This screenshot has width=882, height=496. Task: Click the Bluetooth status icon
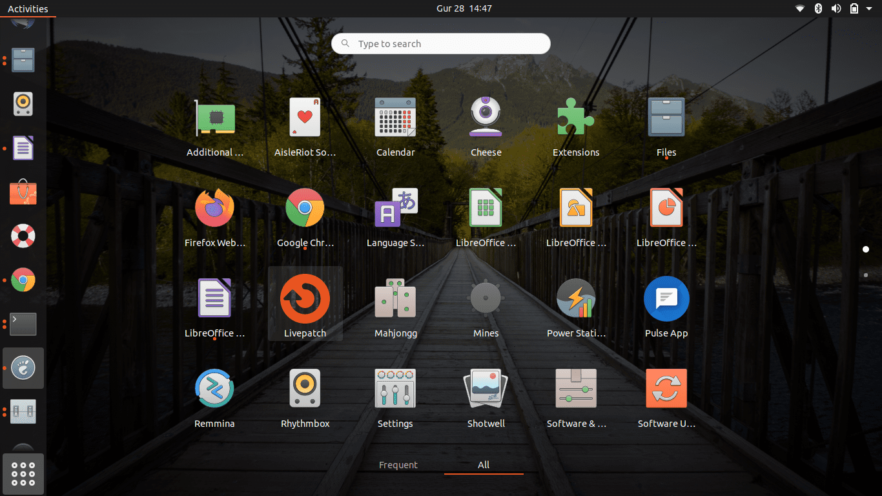click(818, 8)
